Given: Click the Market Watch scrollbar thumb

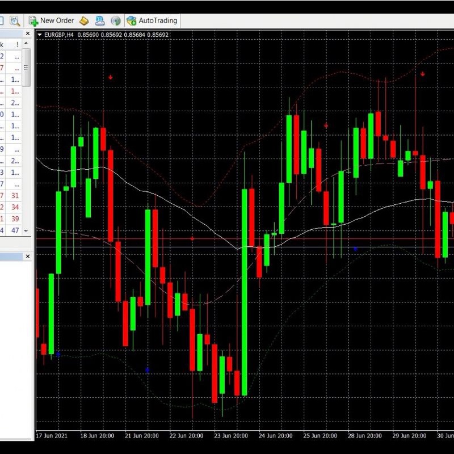Looking at the screenshot, I should pyautogui.click(x=26, y=66).
